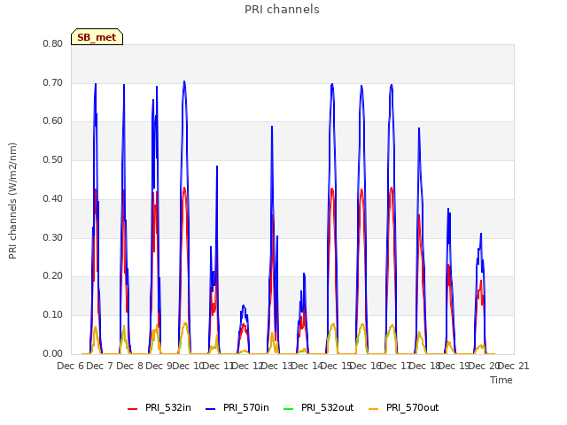
Task: Click the green PRI_532out legend swatch
Action: pyautogui.click(x=289, y=409)
